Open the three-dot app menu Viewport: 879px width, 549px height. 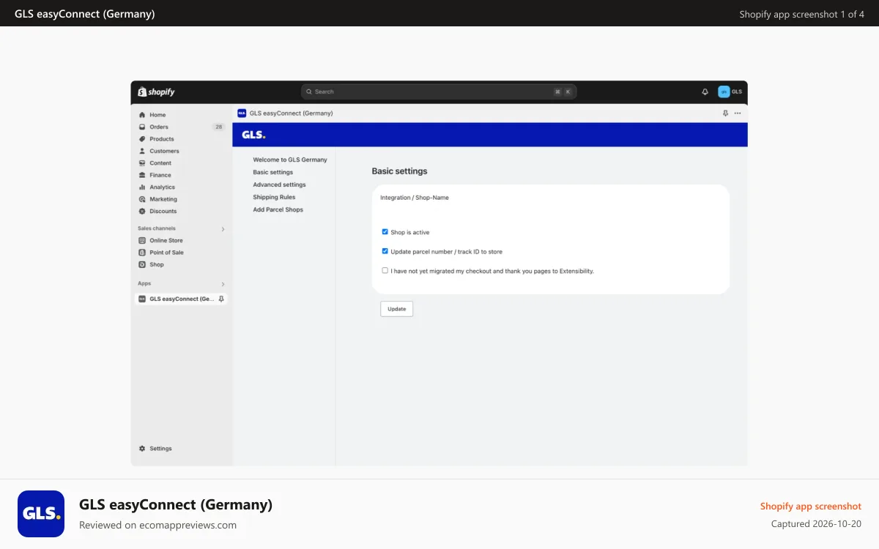(x=738, y=113)
